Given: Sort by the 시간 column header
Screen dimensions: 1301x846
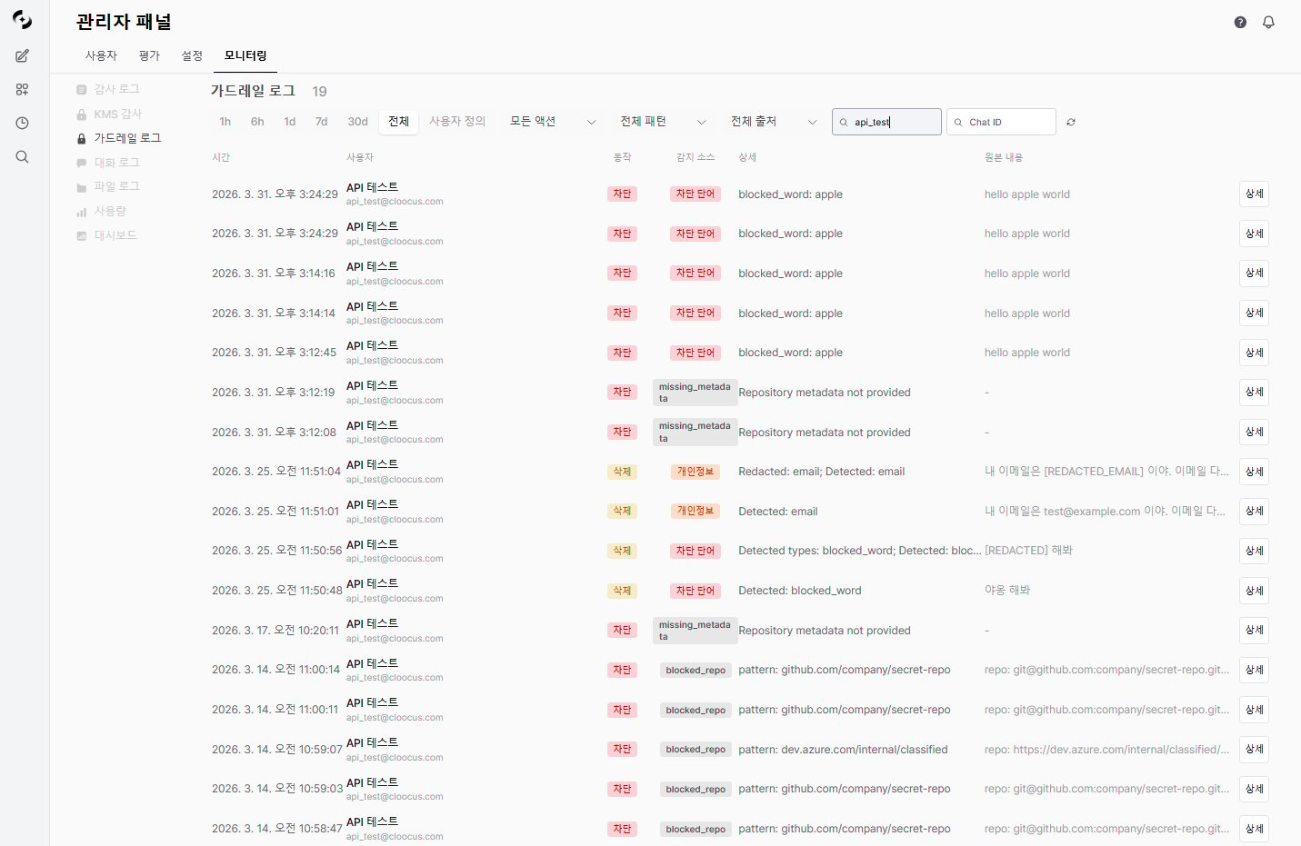Looking at the screenshot, I should [x=221, y=157].
